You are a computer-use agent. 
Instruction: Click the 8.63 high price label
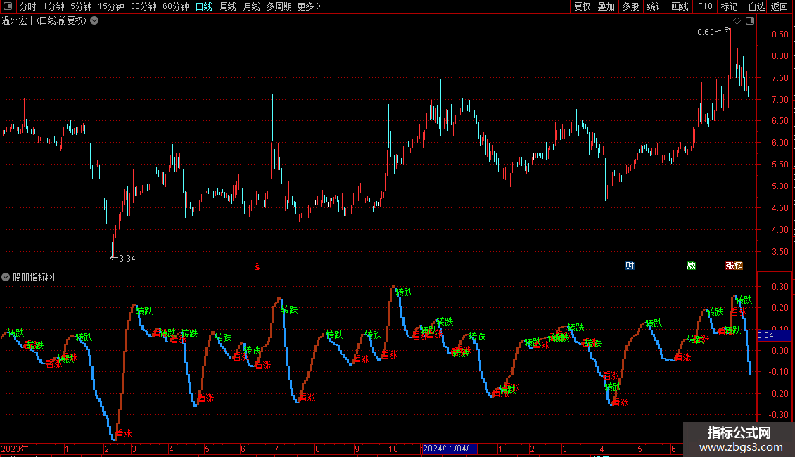click(705, 32)
